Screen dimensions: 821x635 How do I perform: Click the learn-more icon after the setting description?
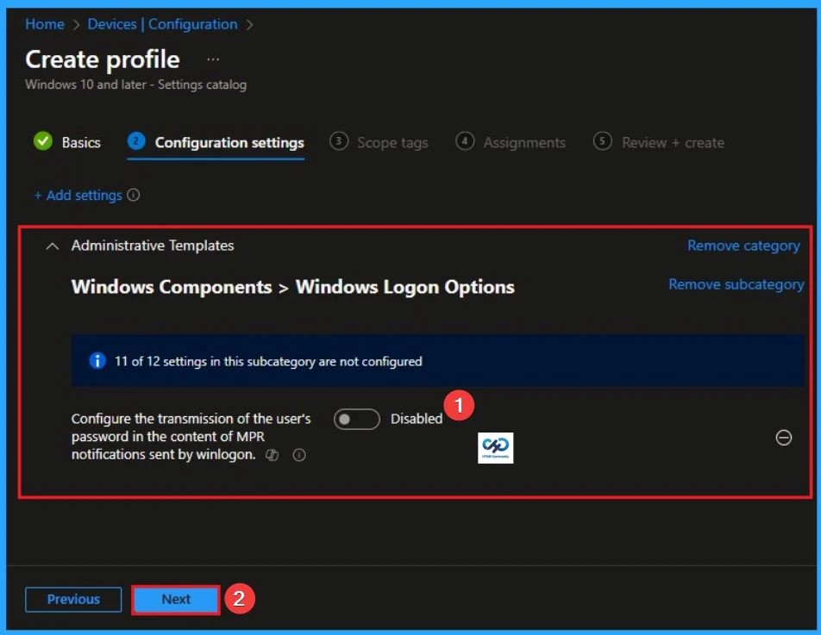tap(272, 454)
